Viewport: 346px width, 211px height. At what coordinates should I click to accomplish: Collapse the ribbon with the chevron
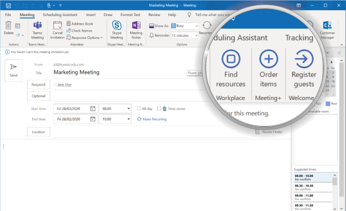[341, 44]
